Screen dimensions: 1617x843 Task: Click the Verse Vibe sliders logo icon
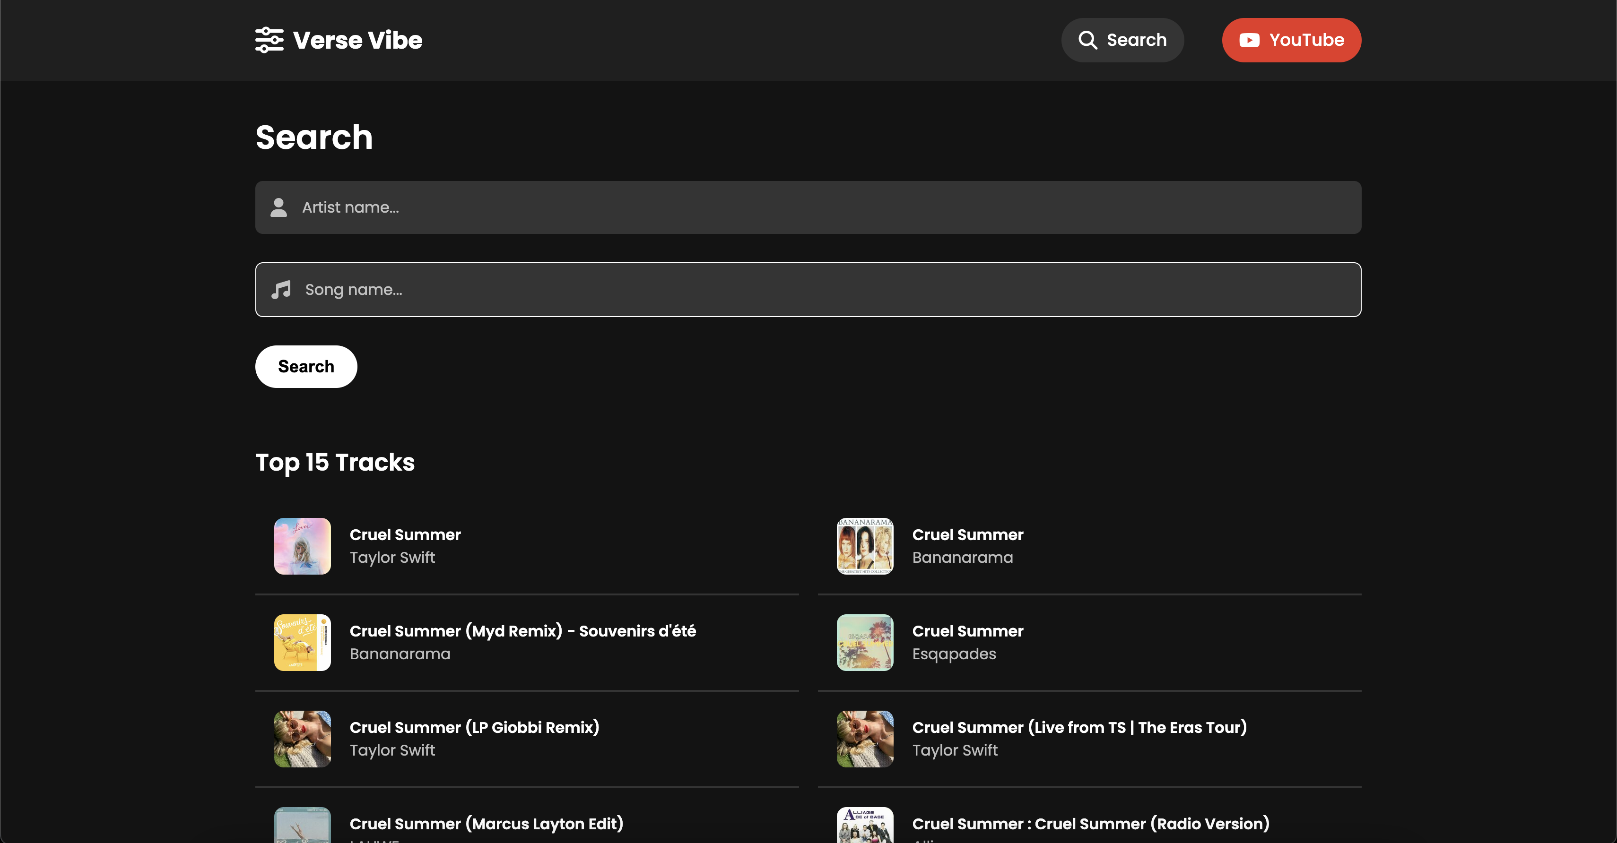pos(269,40)
